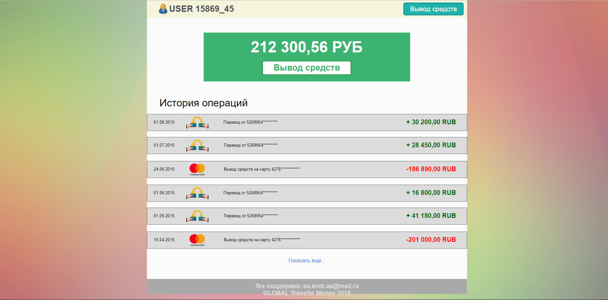Click the date 01.06.2015
The image size is (608, 300).
coord(164,193)
